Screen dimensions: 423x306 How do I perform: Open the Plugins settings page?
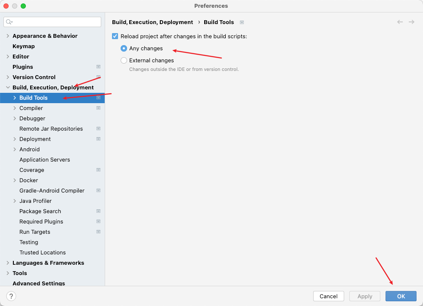(23, 67)
